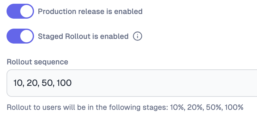Place cursor after "100" in rollout sequence
Viewport: 257px width, 117px height.
72,83
